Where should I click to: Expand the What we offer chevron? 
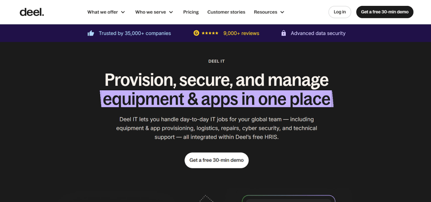[123, 12]
